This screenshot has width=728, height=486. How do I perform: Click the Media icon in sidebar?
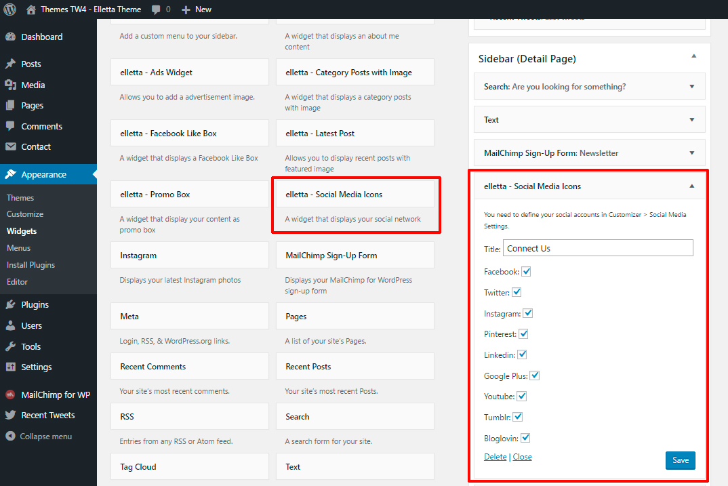[11, 85]
